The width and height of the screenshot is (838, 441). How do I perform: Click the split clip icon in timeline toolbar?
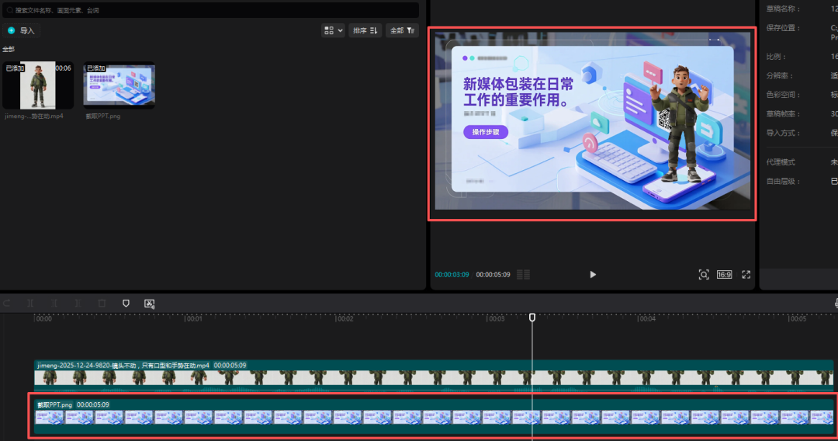[x=30, y=304]
